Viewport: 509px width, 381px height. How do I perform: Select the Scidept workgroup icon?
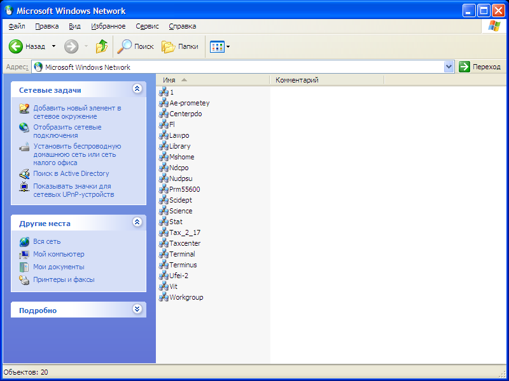click(164, 200)
